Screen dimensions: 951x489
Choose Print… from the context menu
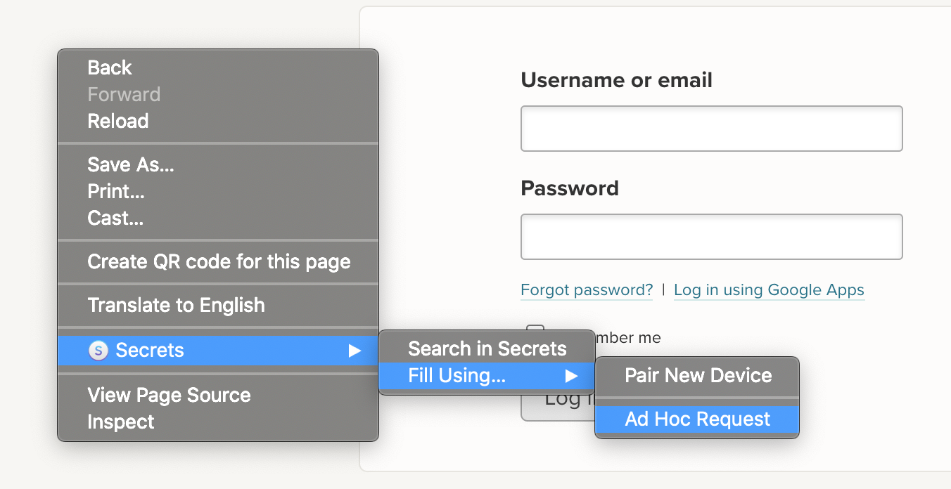pos(116,191)
